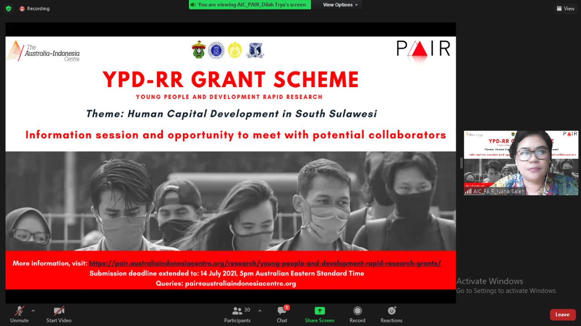Viewport: 581px width, 326px height.
Task: Click the PAIR logo on the slide
Action: point(423,49)
